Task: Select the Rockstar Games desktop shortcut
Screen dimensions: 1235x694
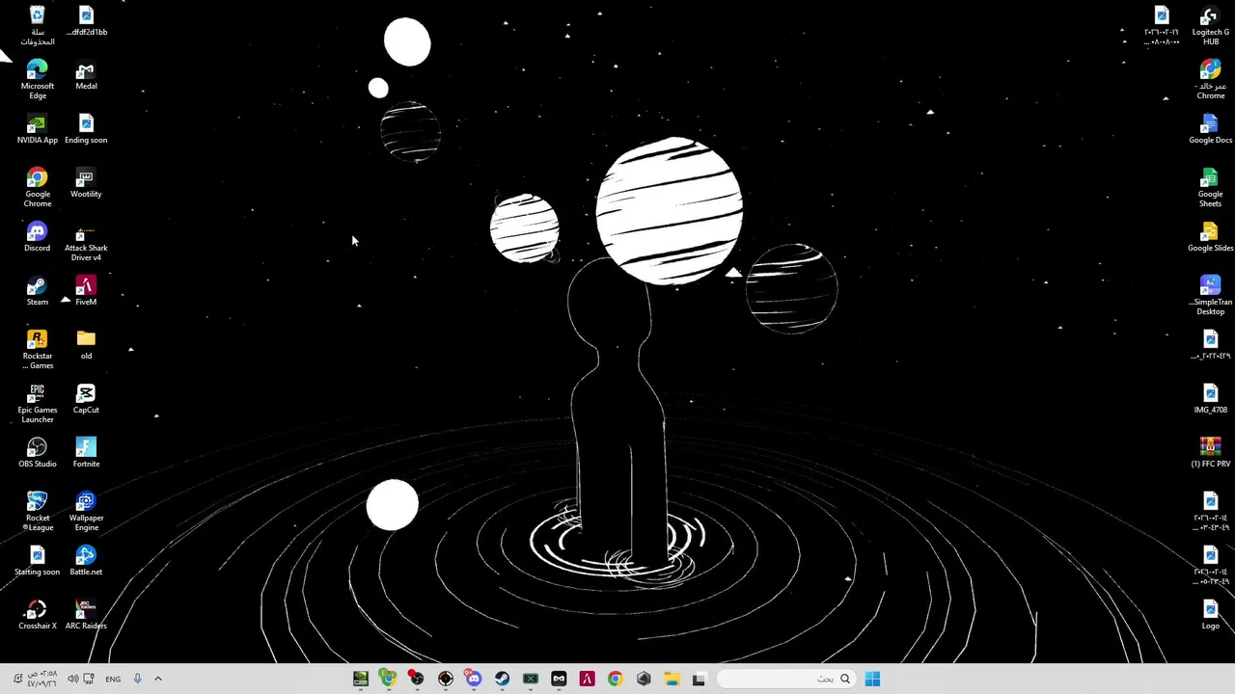Action: [37, 350]
